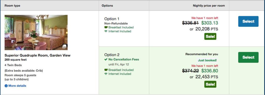Open the photo gallery icon on room image
Screen dimensions: 265x95
[64, 46]
